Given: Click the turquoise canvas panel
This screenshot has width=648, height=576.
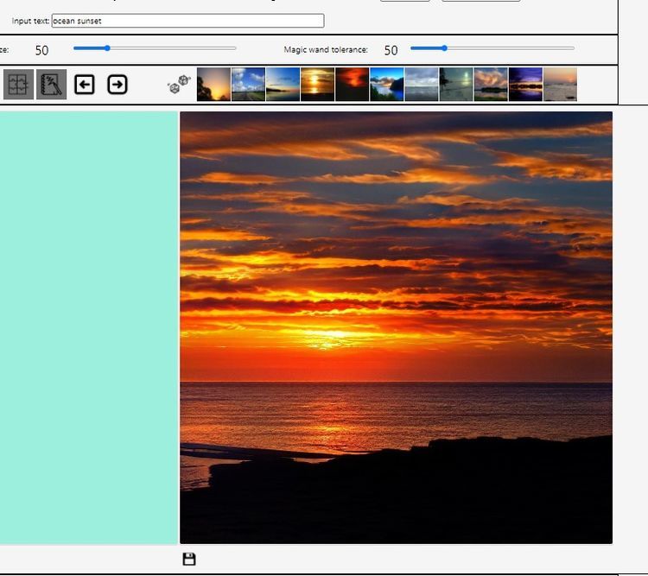Looking at the screenshot, I should (x=88, y=327).
